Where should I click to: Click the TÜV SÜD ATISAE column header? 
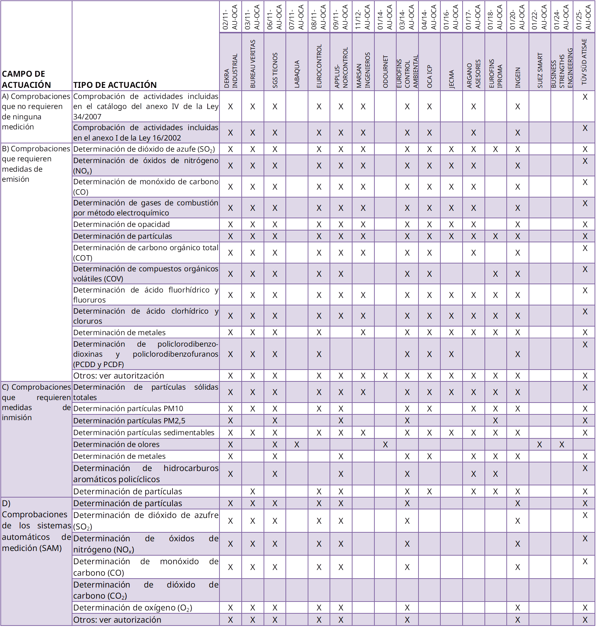pyautogui.click(x=584, y=62)
